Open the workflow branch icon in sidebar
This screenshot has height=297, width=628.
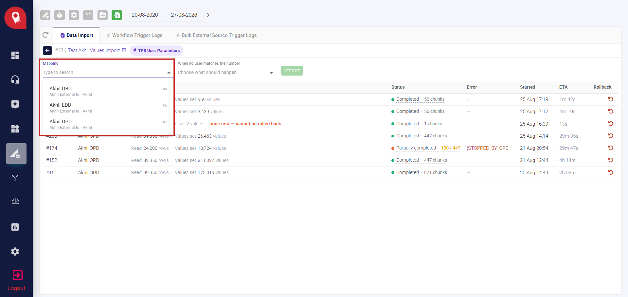(x=15, y=178)
